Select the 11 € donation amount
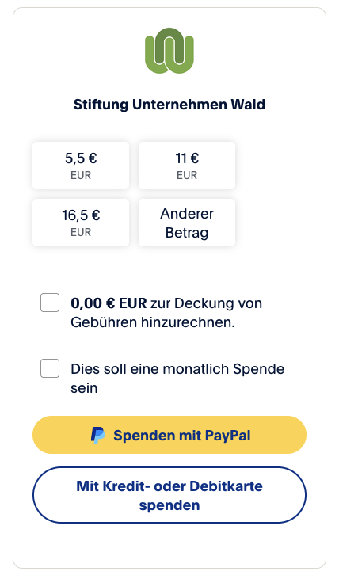 point(187,166)
